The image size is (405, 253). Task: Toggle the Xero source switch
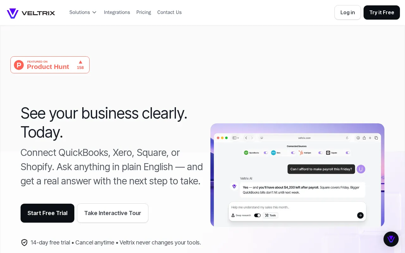pos(293,153)
